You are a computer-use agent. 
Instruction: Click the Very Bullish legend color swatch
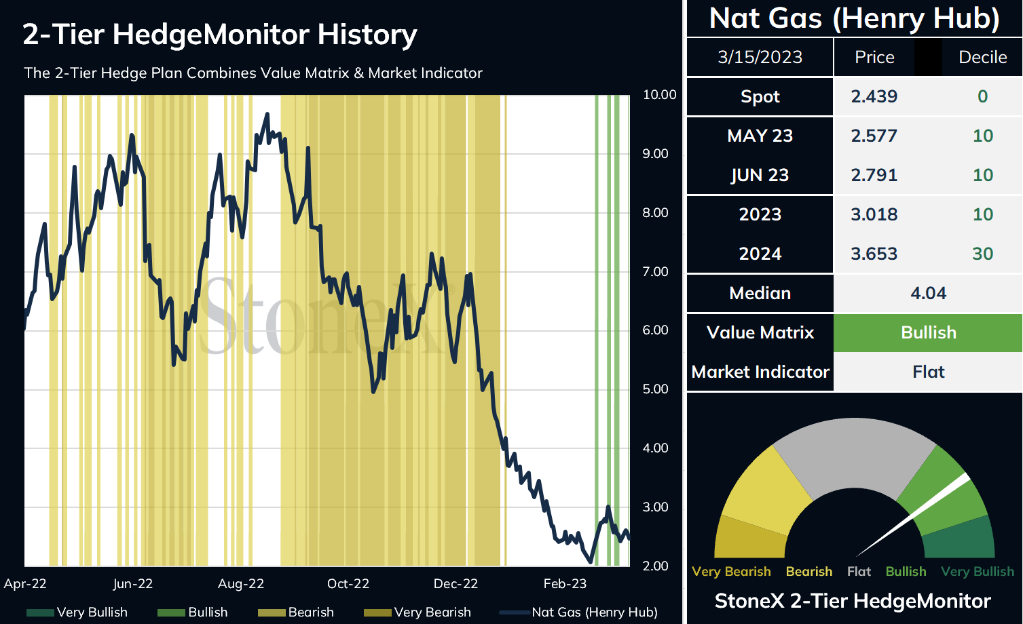(x=40, y=612)
